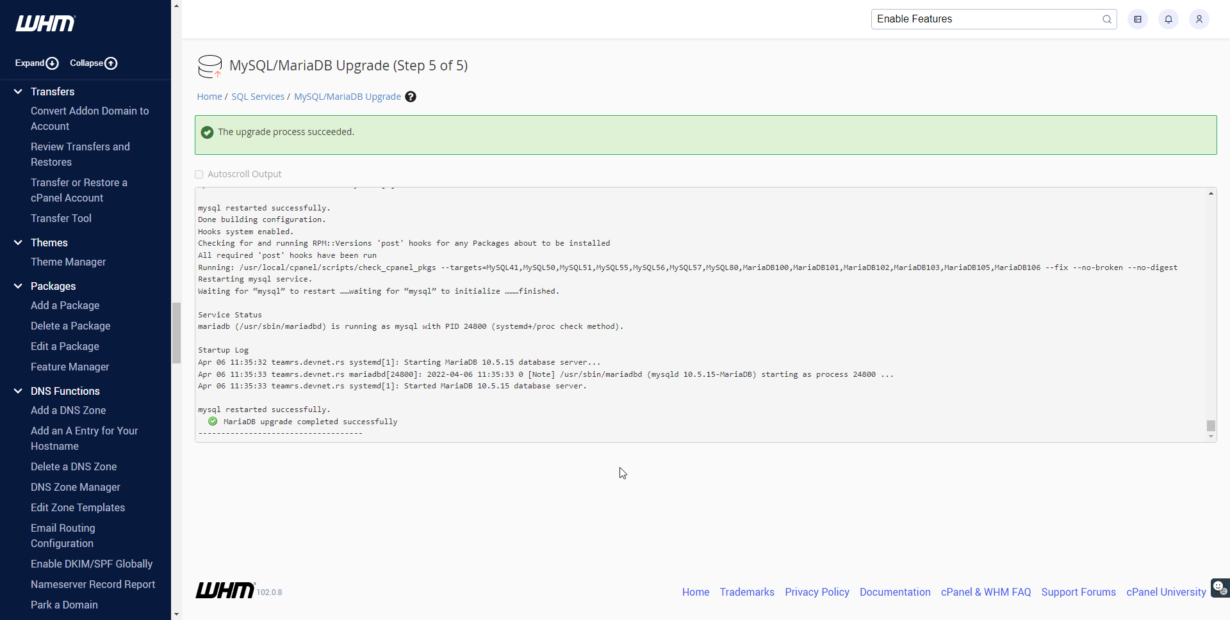Screen dimensions: 1230x620
Task: Open the Support Forums link
Action: point(1078,592)
